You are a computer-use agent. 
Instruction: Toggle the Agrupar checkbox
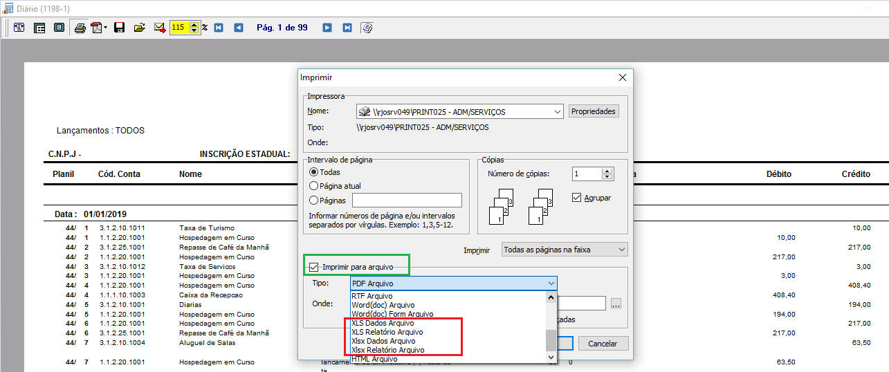577,198
